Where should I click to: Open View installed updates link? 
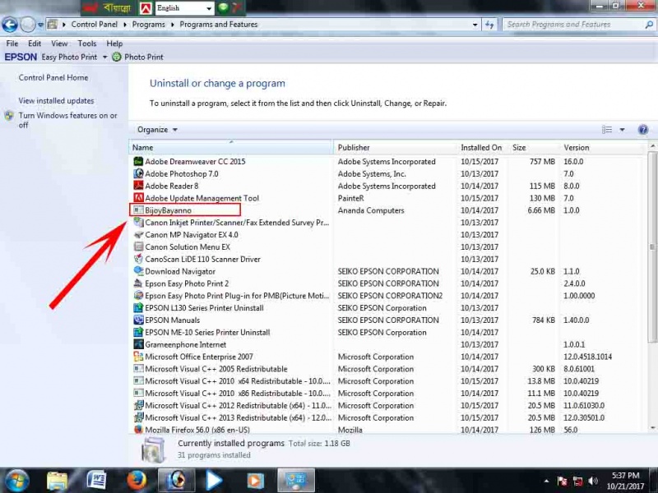click(56, 100)
